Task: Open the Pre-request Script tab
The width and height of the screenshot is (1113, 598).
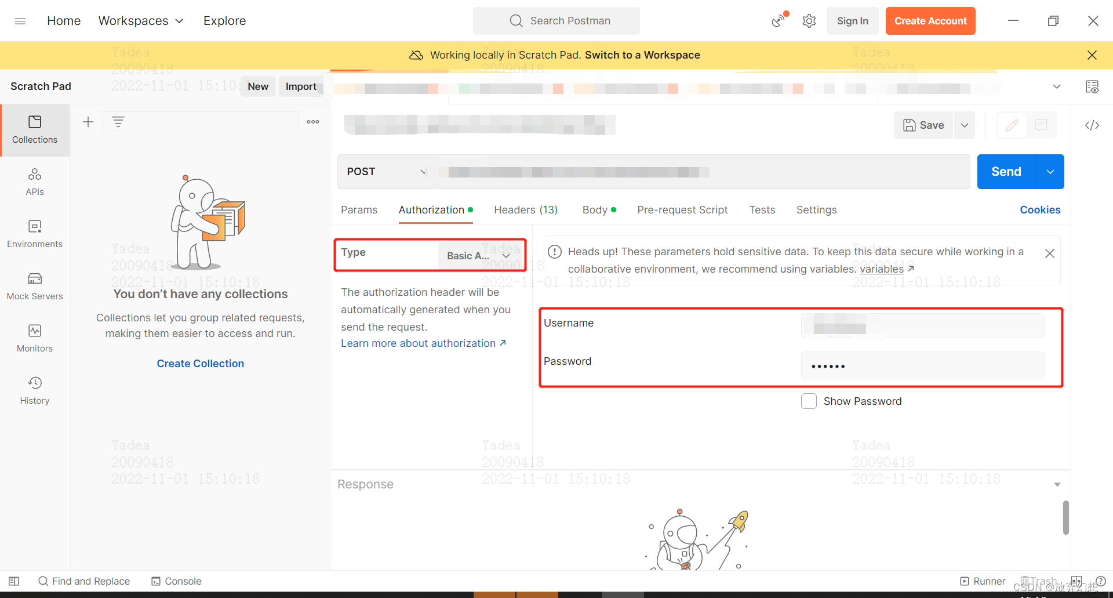Action: click(x=682, y=210)
